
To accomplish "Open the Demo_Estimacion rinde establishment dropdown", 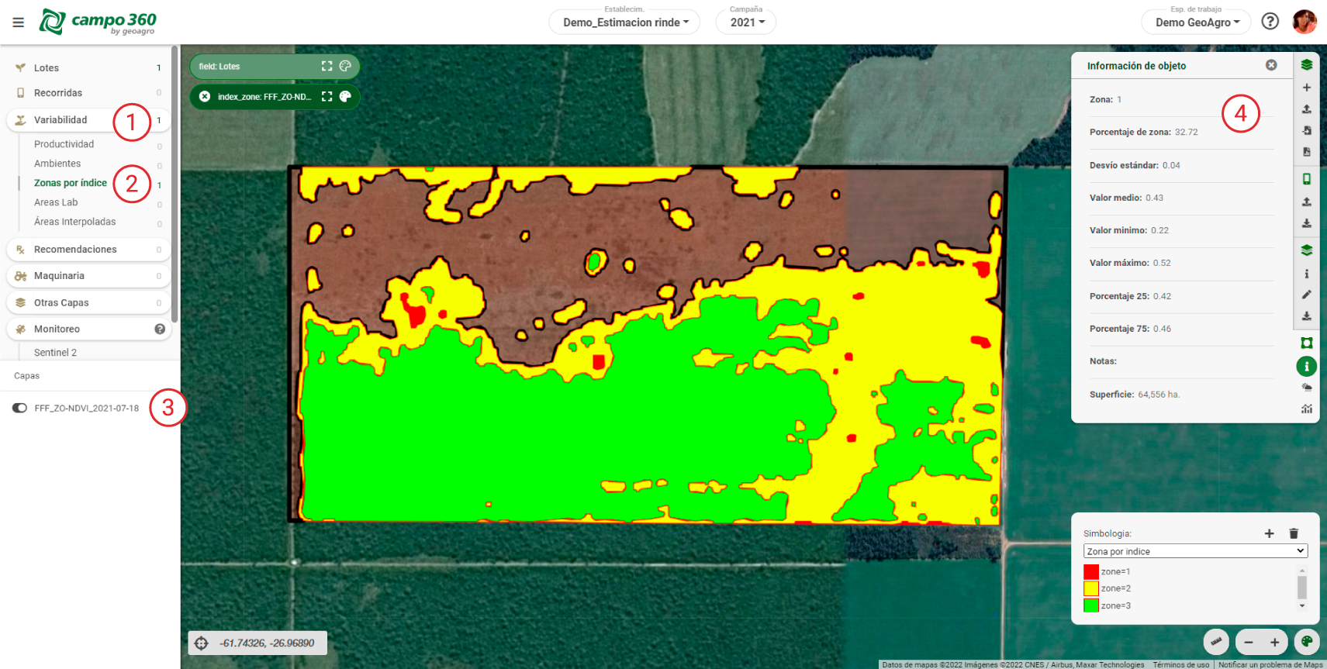I will (624, 22).
